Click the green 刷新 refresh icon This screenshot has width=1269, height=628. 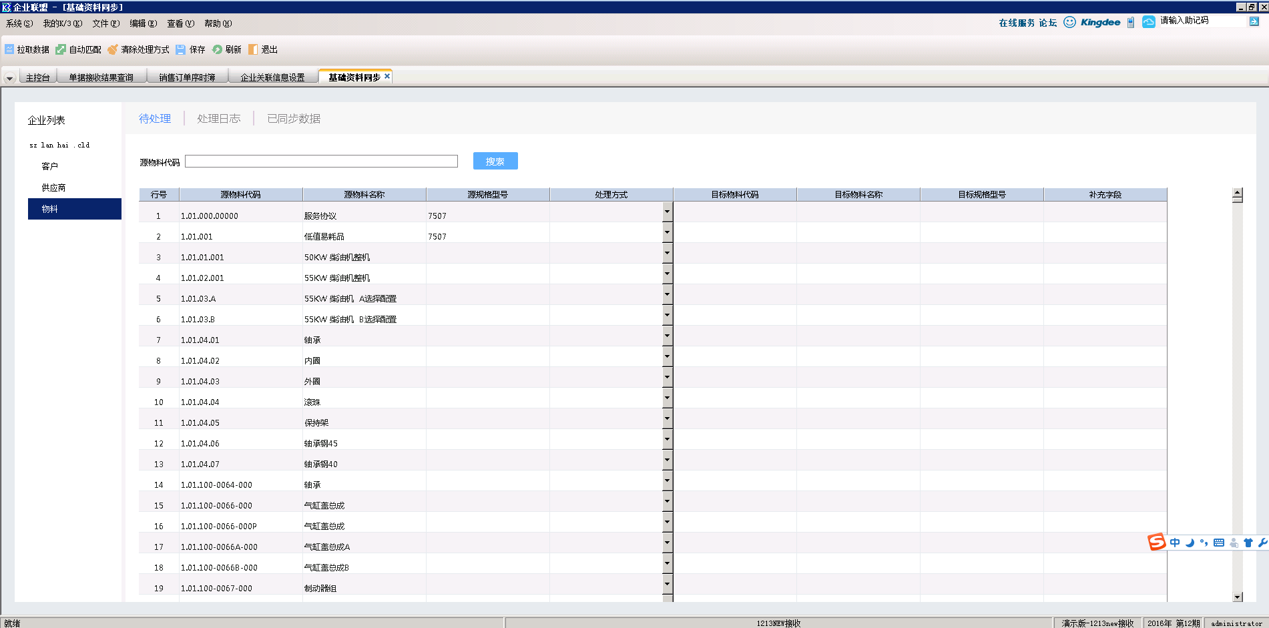pos(217,49)
